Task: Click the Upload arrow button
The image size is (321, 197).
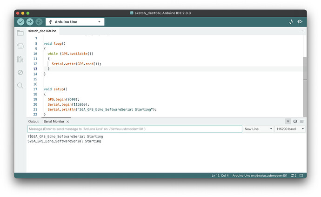Action: [30, 22]
